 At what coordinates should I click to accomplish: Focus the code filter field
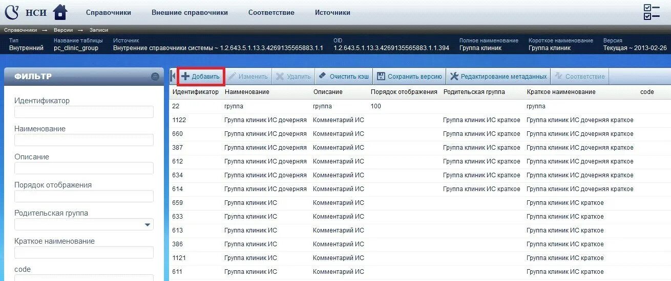pyautogui.click(x=84, y=278)
